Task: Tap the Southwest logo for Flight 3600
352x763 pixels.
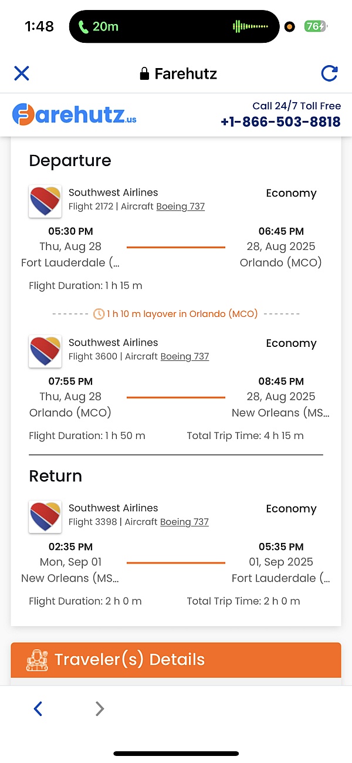Action: click(x=45, y=352)
